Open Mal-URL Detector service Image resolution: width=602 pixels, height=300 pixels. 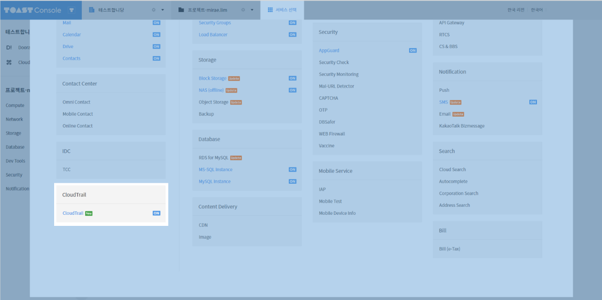[x=336, y=86]
